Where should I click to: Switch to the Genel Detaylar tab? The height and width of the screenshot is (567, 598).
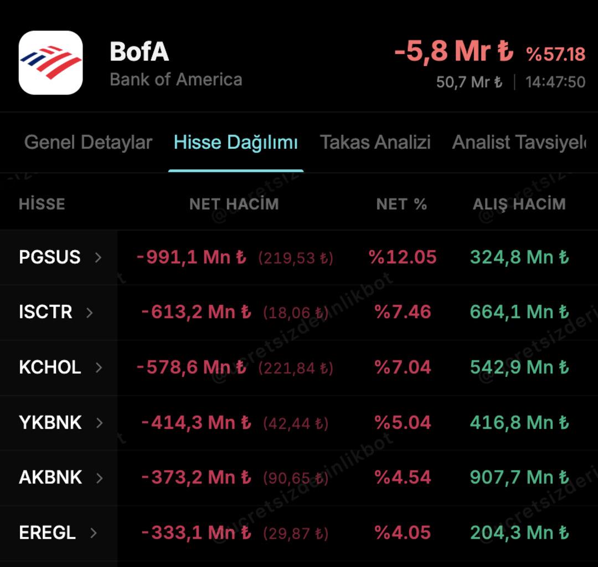tap(88, 142)
